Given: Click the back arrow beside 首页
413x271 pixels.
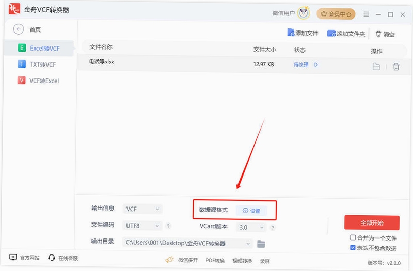Looking at the screenshot, I should 19,29.
